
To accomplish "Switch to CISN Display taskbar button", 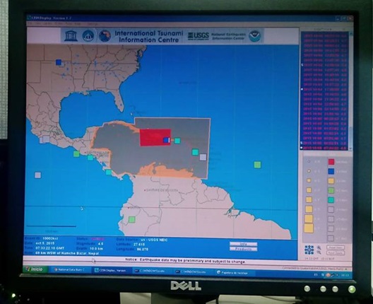I will 112,271.
